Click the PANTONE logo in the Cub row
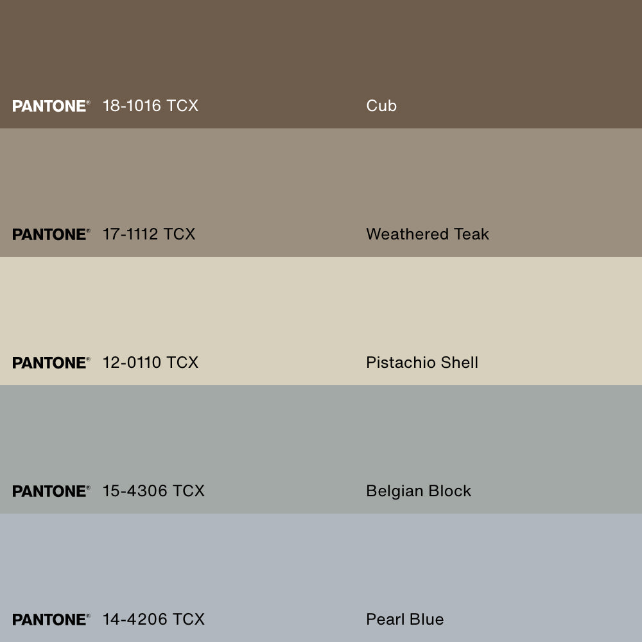 (51, 106)
